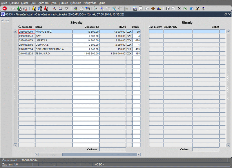Click the red cancel query icon
Viewport: 232px width, 168px height.
(46, 9)
